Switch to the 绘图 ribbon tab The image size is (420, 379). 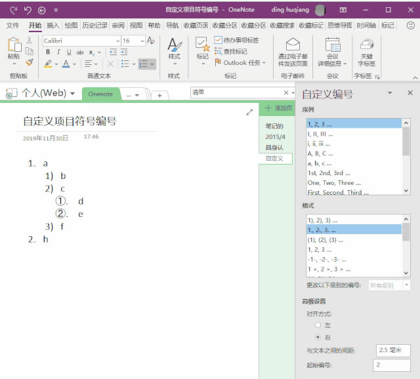(x=71, y=26)
